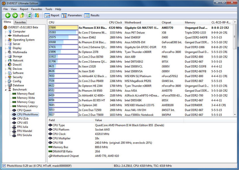The image size is (239, 170).
Task: Select the CPU AES benchmark
Action: [x=23, y=123]
